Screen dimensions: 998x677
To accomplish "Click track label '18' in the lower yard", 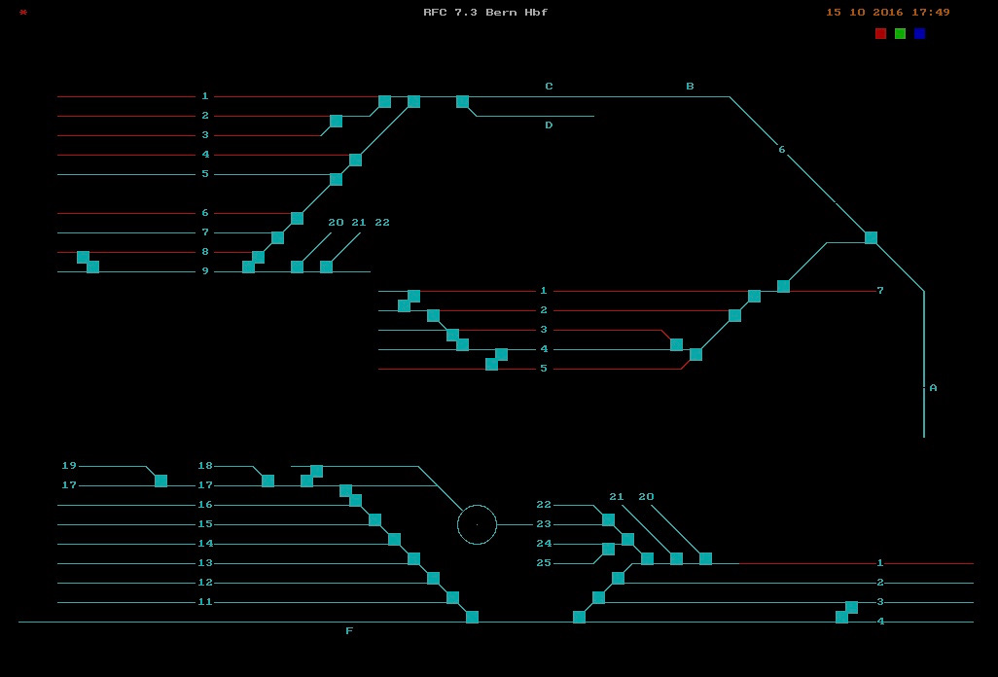I will point(205,466).
